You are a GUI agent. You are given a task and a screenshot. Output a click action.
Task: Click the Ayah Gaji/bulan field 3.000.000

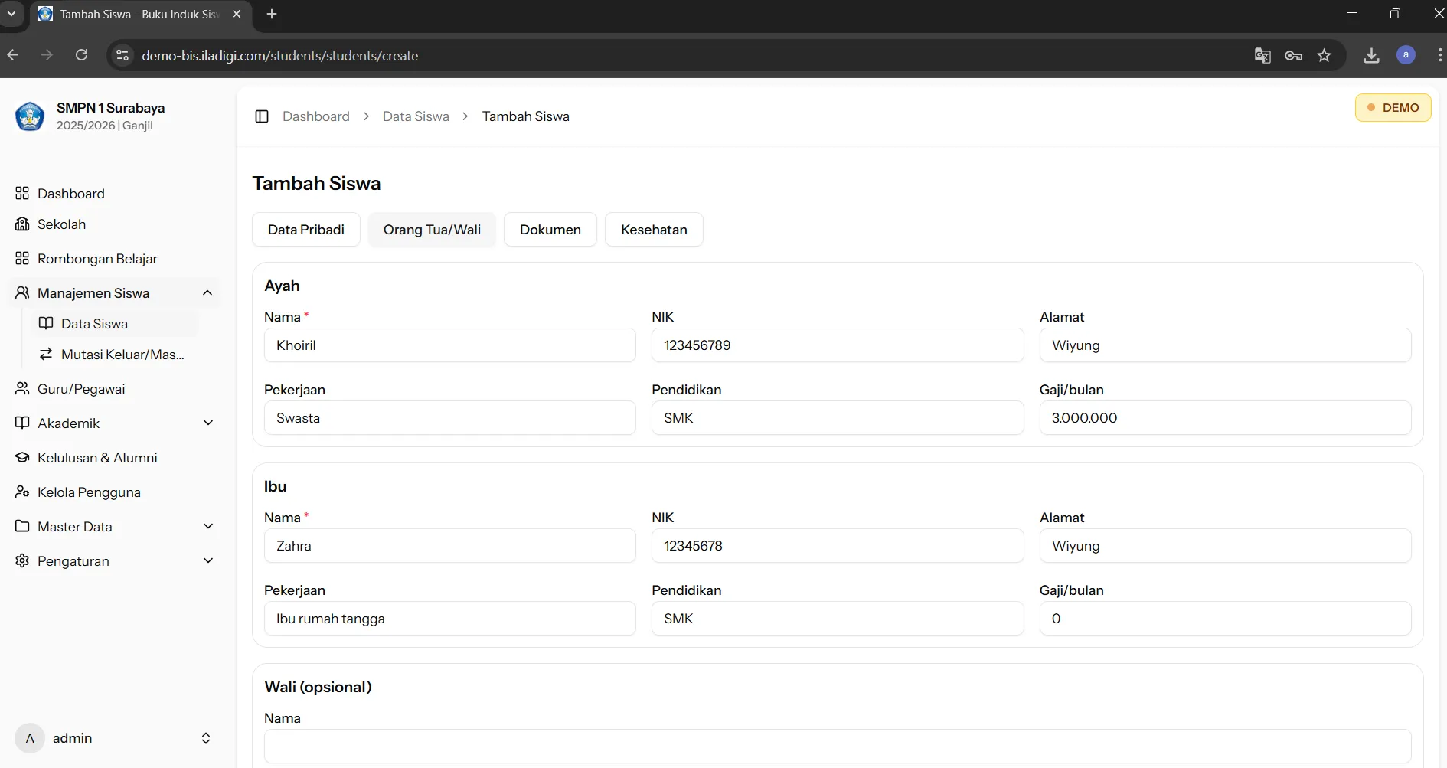click(1225, 418)
